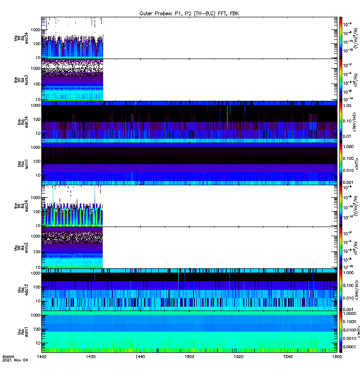Click the 1600 time axis label
This screenshot has height=384, width=360.
[x=337, y=357]
